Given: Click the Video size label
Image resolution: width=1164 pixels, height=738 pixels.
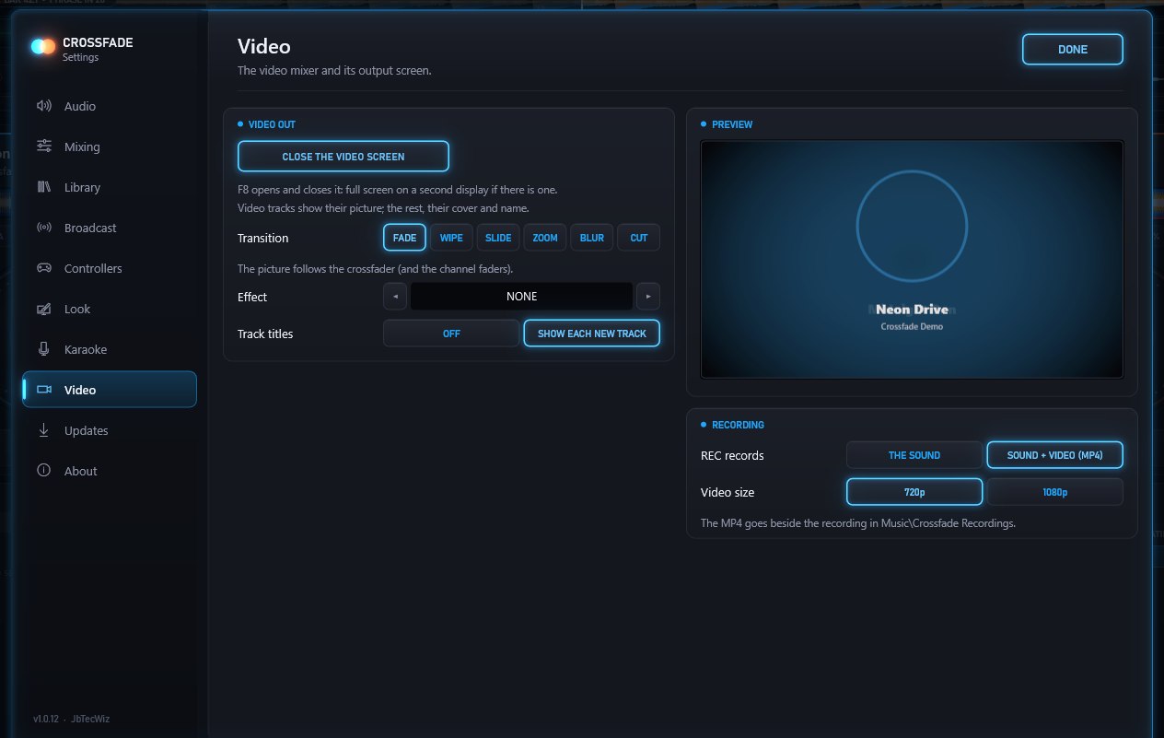Looking at the screenshot, I should point(727,492).
